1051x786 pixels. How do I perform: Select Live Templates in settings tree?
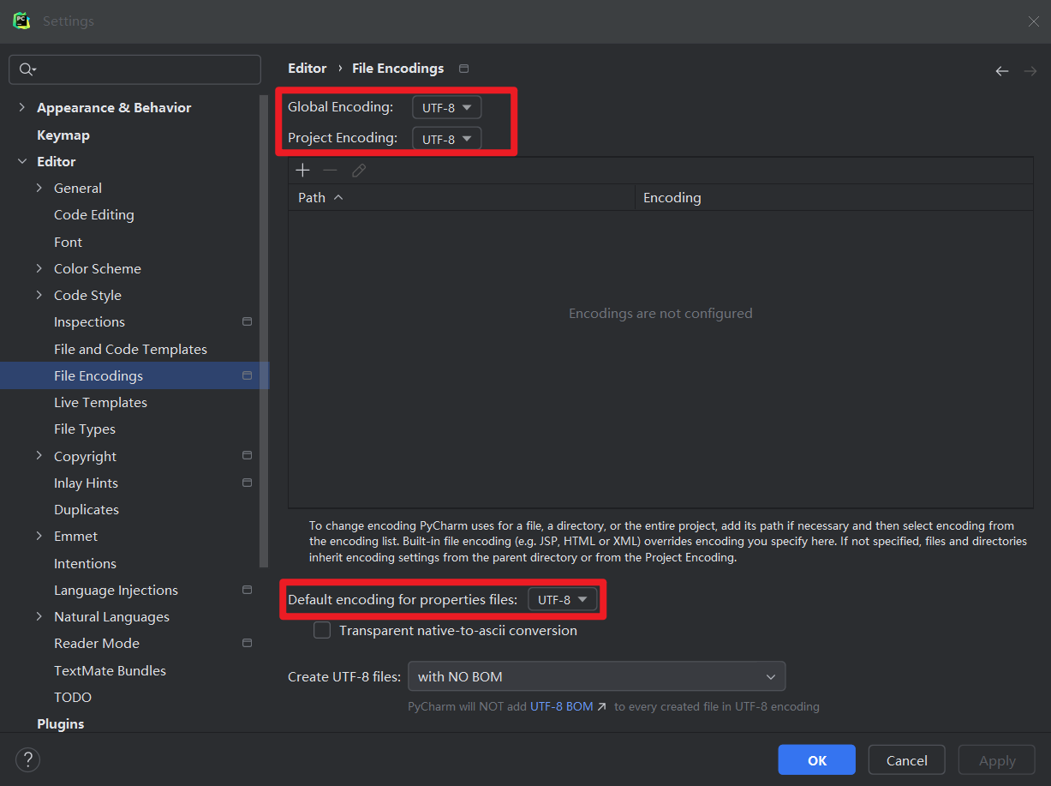tap(100, 403)
